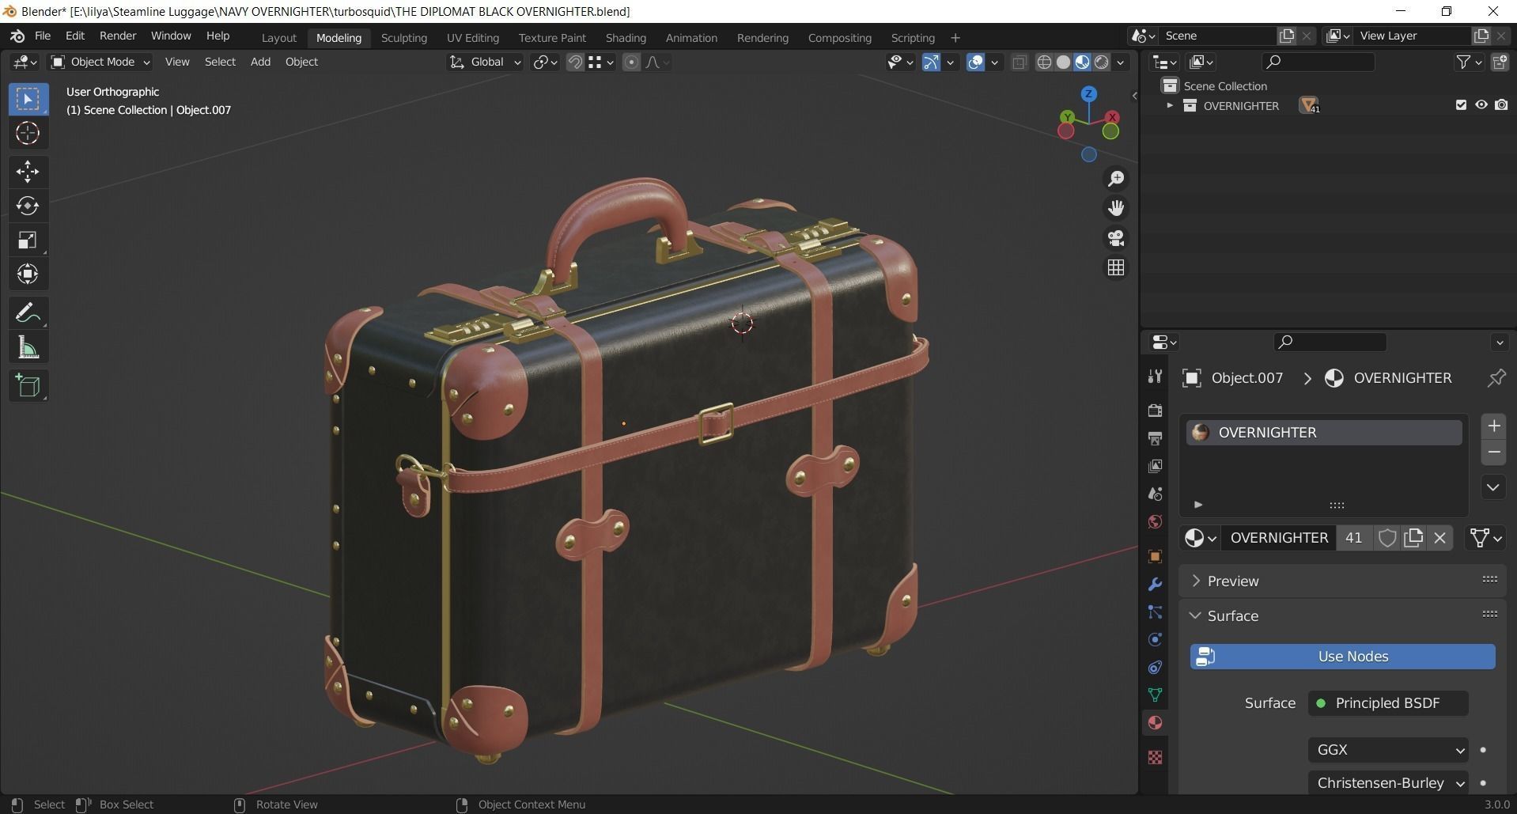Pick the Add Cube tool
The width and height of the screenshot is (1517, 814).
coord(28,386)
